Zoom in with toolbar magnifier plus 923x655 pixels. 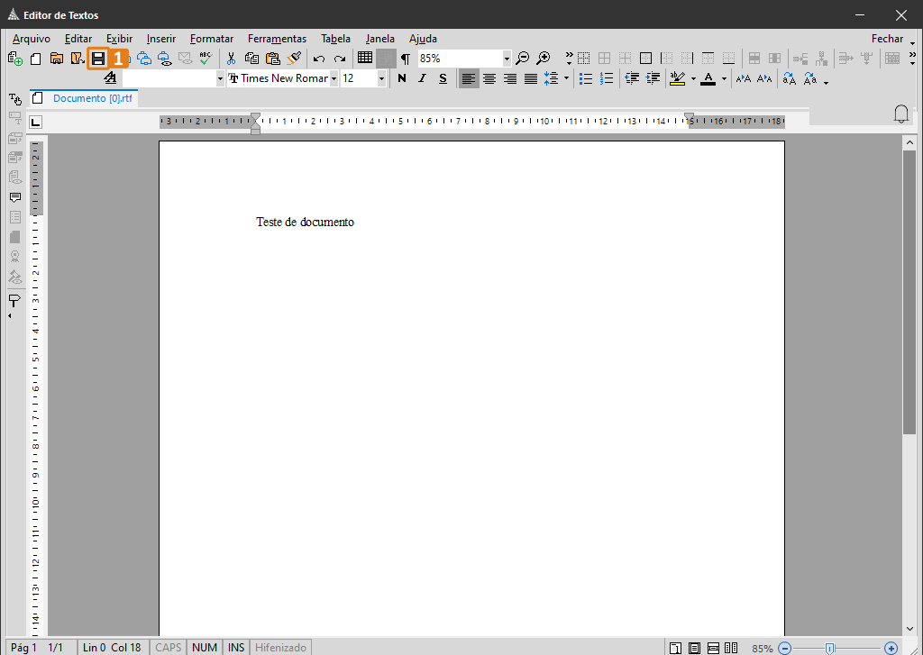(544, 59)
